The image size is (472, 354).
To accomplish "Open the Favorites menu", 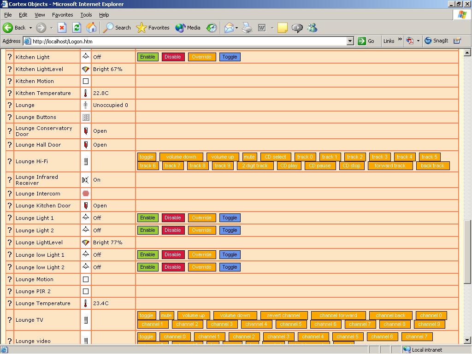I will coord(62,15).
